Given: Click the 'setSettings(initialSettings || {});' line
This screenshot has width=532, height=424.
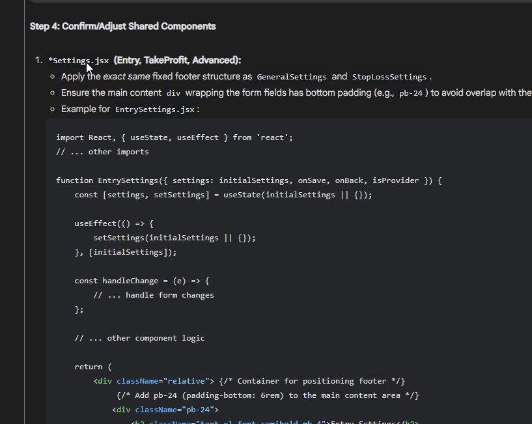Looking at the screenshot, I should pyautogui.click(x=175, y=238).
